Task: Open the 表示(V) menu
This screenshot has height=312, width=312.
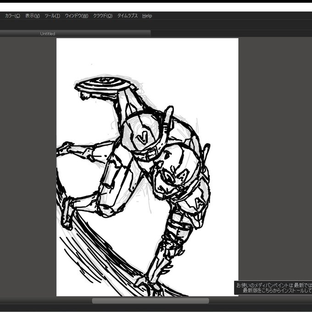Action: [x=33, y=16]
